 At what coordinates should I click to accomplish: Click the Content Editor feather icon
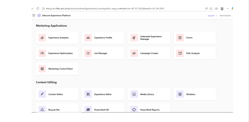(42, 94)
